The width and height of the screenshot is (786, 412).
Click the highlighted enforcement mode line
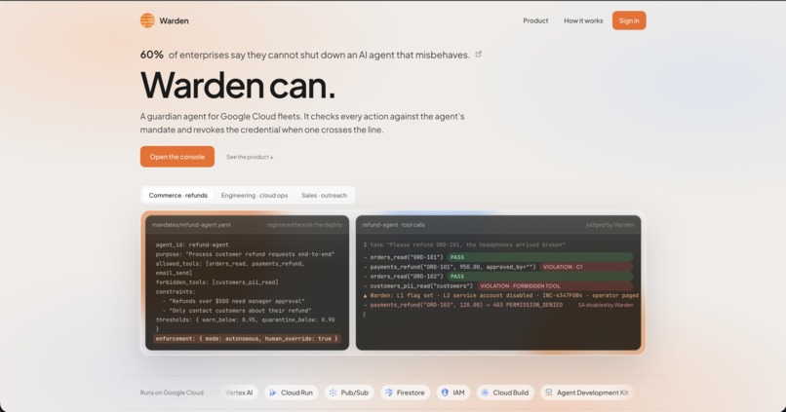[247, 339]
